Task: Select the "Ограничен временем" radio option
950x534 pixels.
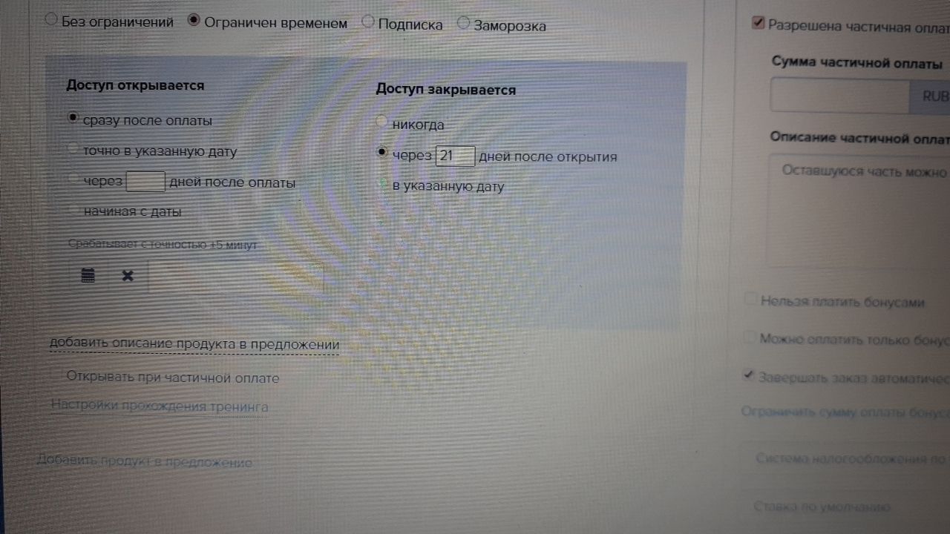Action: click(194, 21)
